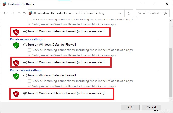The height and width of the screenshot is (113, 173).
Task: Click the vertical scrollbar thumb
Action: tap(170, 72)
